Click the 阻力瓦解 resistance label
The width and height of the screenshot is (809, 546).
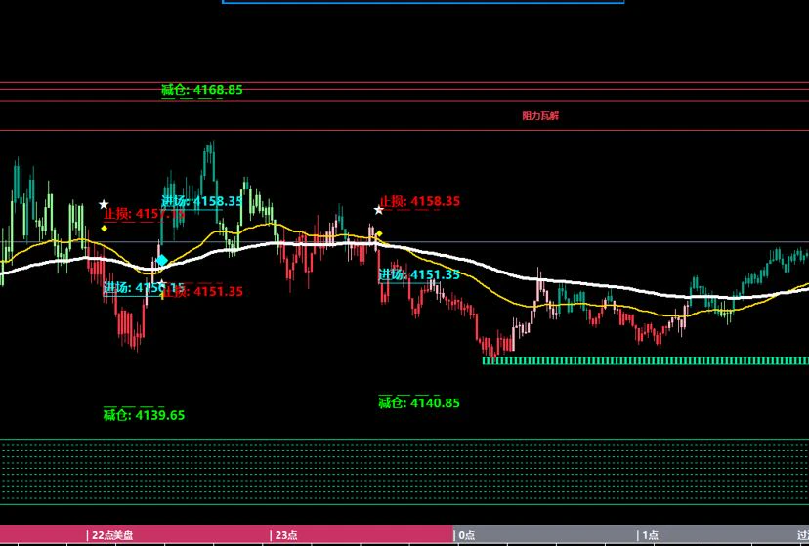click(540, 116)
